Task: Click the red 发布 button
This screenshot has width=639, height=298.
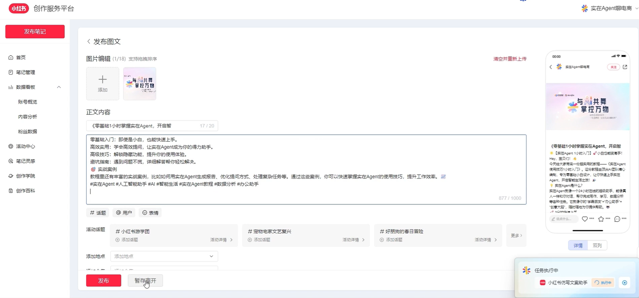Action: click(103, 280)
